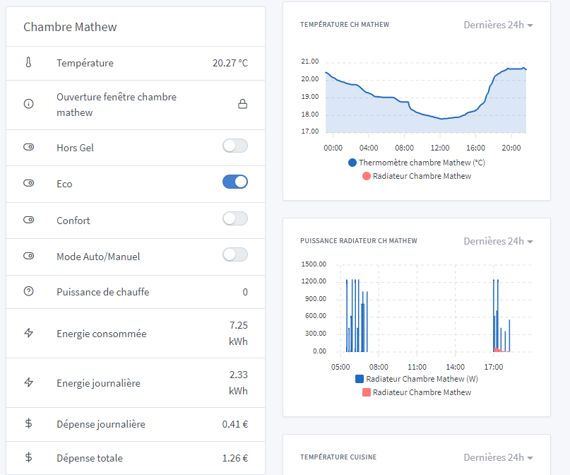Toggle the Mode Auto/Manuel switch
570x475 pixels.
click(234, 255)
